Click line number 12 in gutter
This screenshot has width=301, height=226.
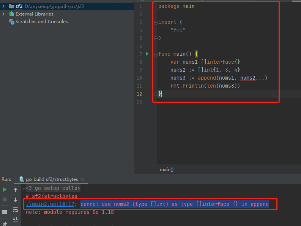pyautogui.click(x=139, y=94)
